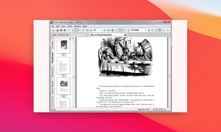The image size is (221, 132).
Task: Click '21.59 x 27.94 cm' page size
Action: [159, 109]
